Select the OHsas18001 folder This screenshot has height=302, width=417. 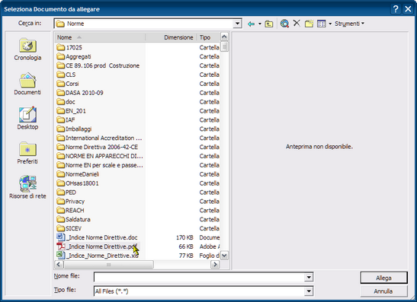(x=78, y=183)
